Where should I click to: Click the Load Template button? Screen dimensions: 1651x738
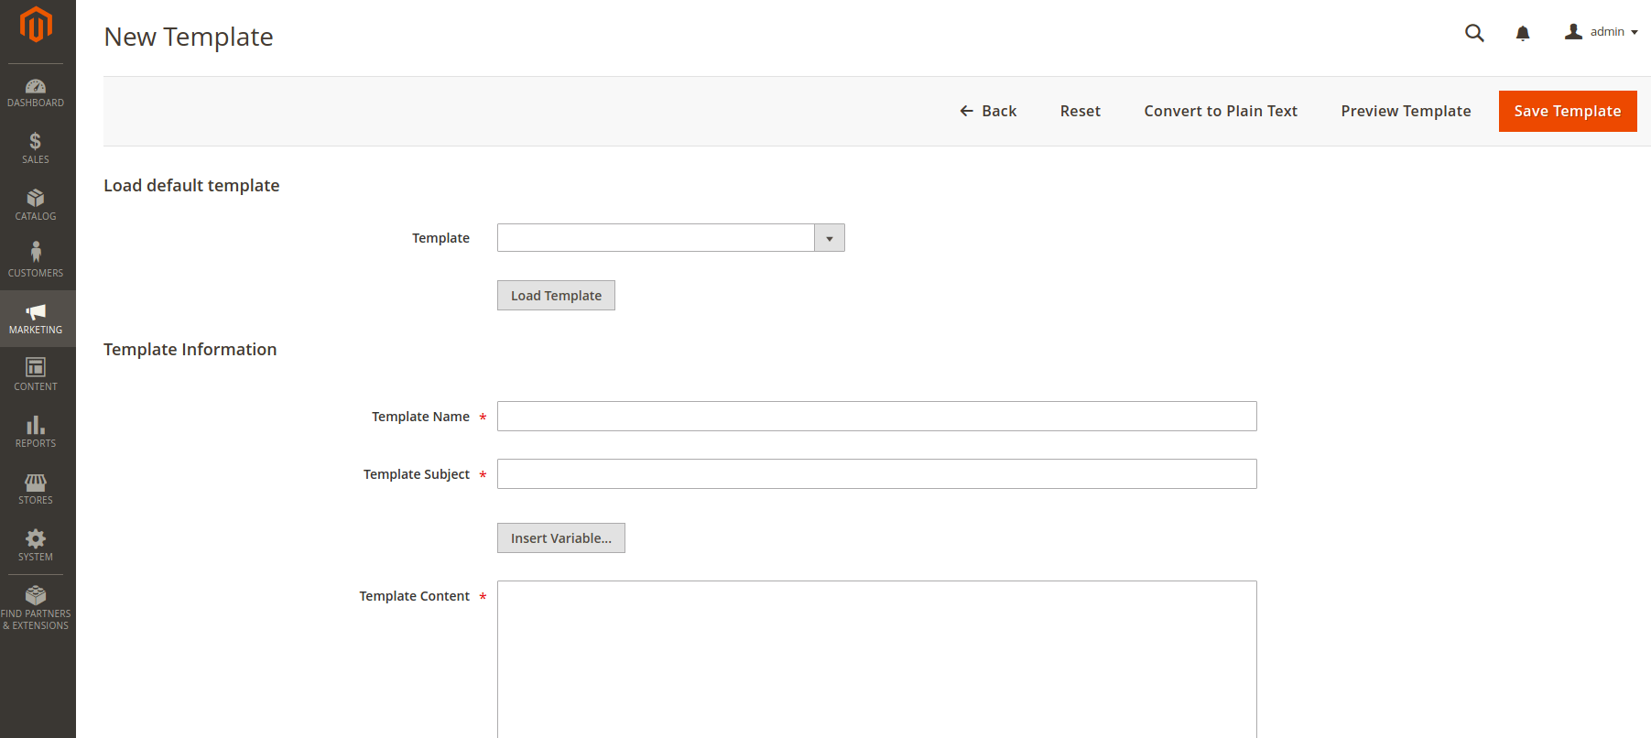pyautogui.click(x=556, y=296)
